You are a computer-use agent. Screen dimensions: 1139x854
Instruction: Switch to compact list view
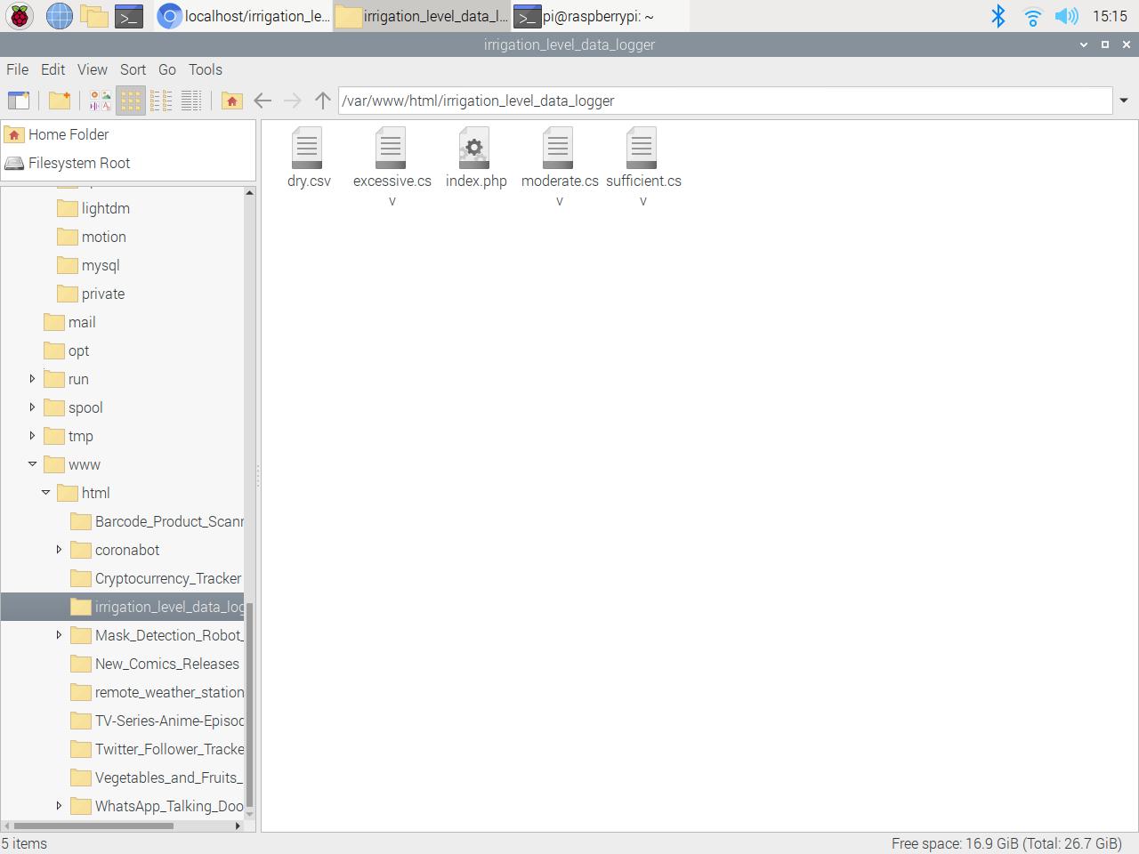161,101
